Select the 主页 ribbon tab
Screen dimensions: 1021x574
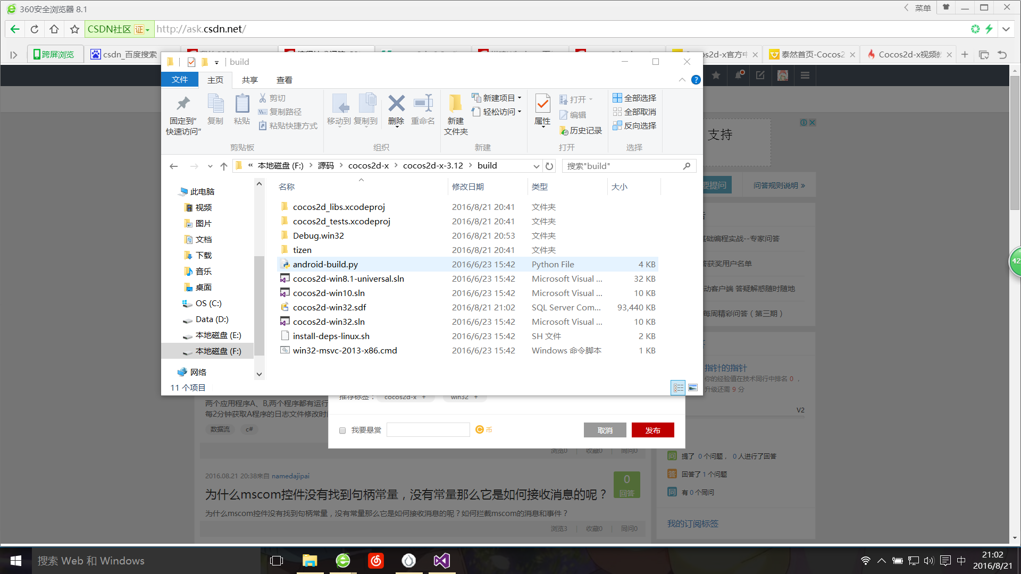point(215,80)
